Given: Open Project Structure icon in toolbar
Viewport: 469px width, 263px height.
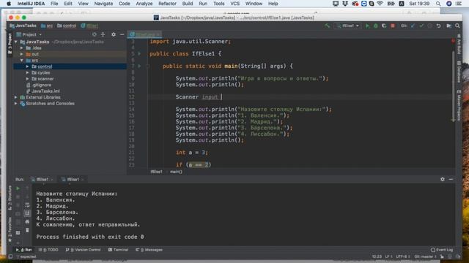Looking at the screenshot, I should click(x=448, y=26).
